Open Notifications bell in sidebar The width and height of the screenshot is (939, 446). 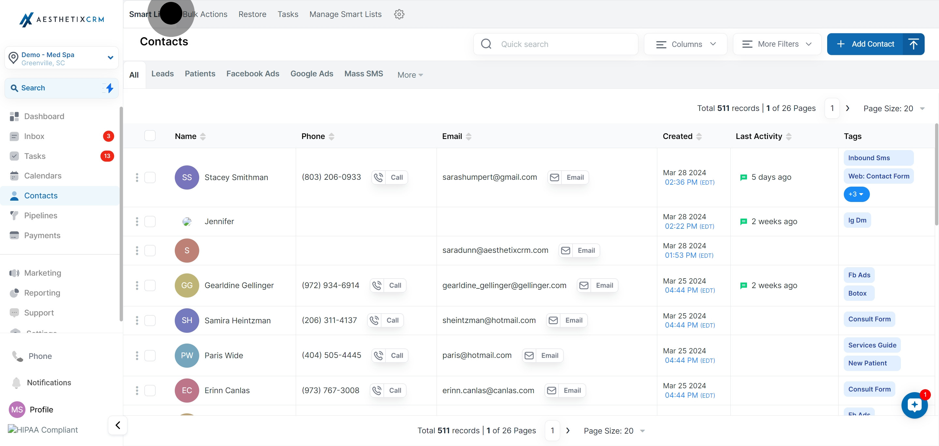16,383
